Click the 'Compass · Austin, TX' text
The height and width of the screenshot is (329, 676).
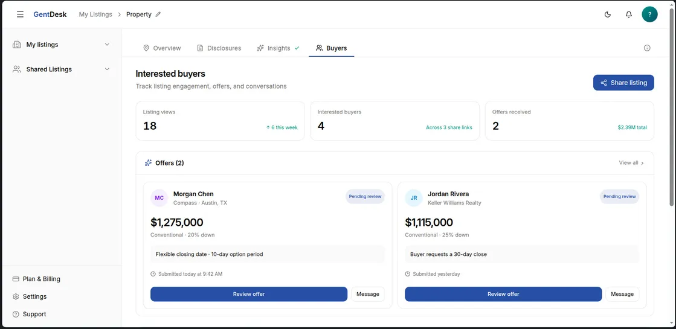click(x=200, y=203)
